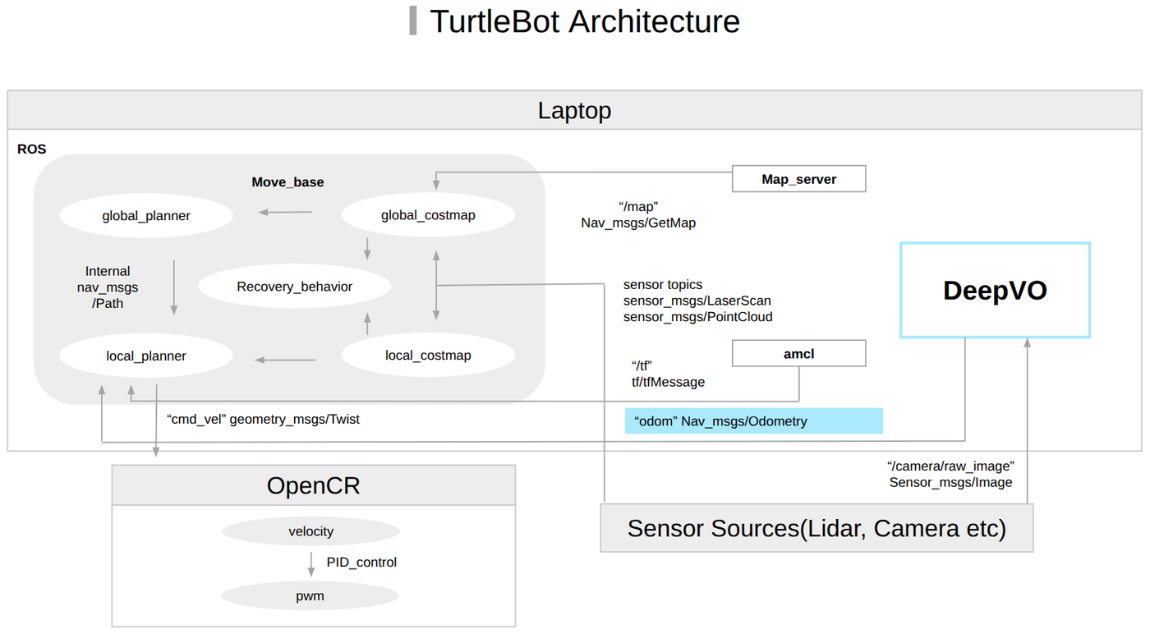
Task: Select the "/camera/raw_image" topic text
Action: (x=950, y=466)
